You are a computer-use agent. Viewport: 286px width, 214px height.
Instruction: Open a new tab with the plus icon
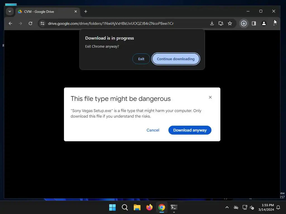(85, 11)
